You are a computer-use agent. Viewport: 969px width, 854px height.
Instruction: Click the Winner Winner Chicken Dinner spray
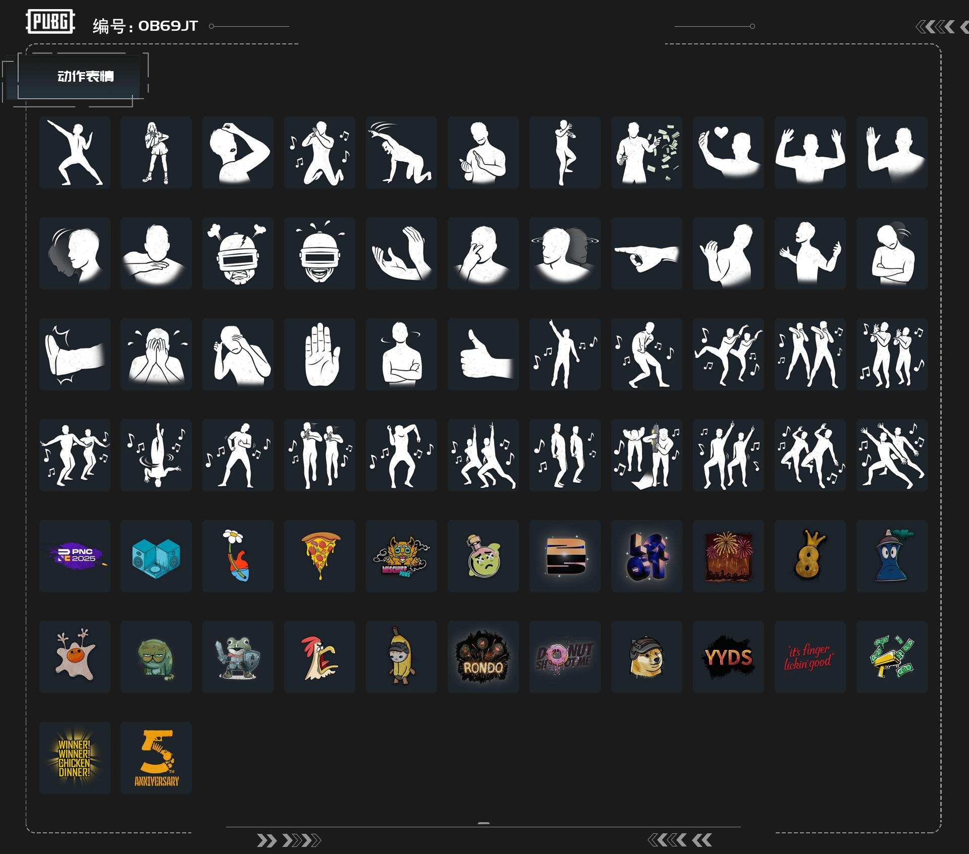(x=75, y=758)
